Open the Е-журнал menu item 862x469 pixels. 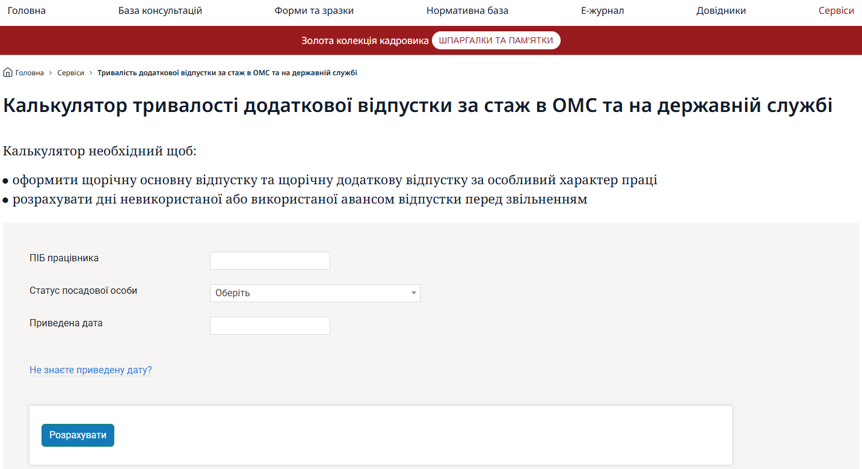tap(602, 11)
